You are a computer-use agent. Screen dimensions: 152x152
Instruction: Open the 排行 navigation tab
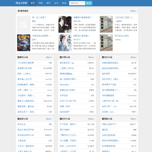[x=48, y=3]
